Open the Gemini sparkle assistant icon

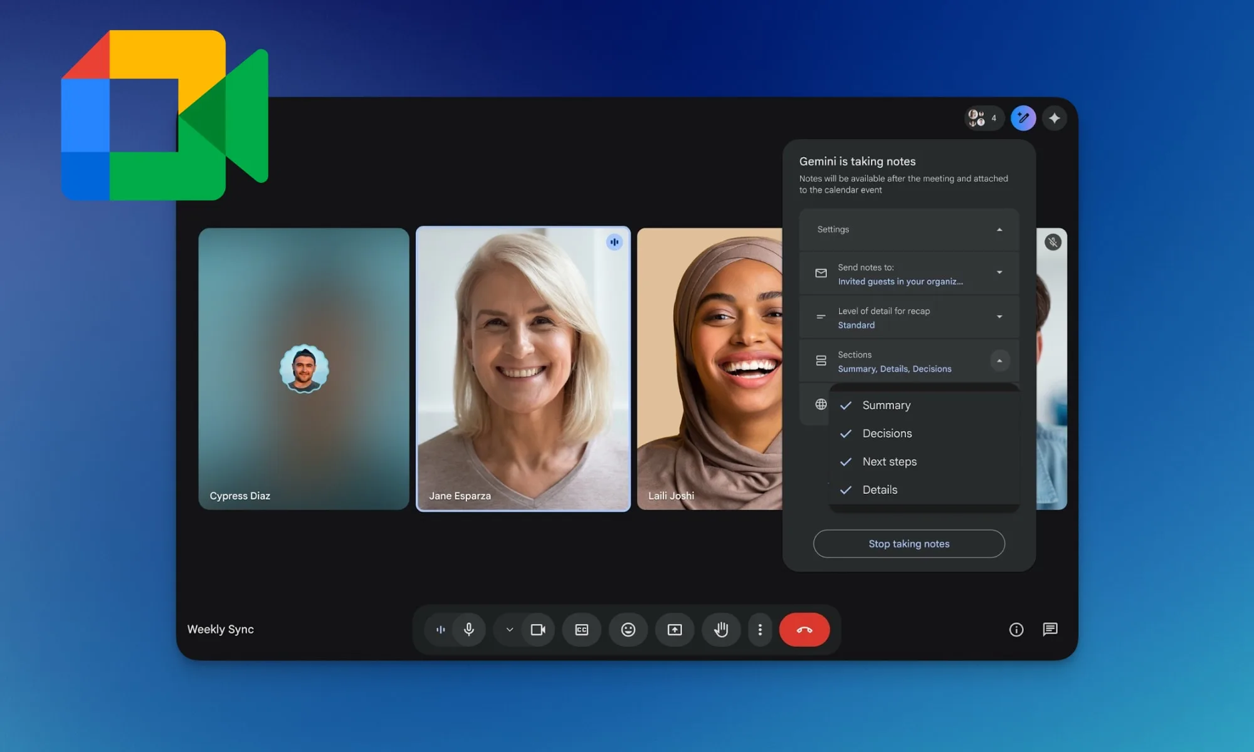1055,118
